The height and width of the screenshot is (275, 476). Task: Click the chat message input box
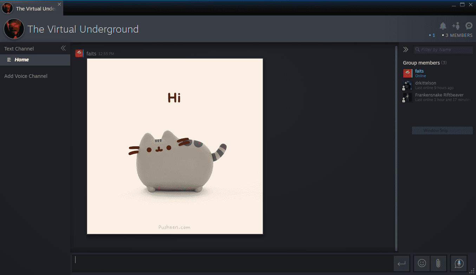(x=233, y=263)
